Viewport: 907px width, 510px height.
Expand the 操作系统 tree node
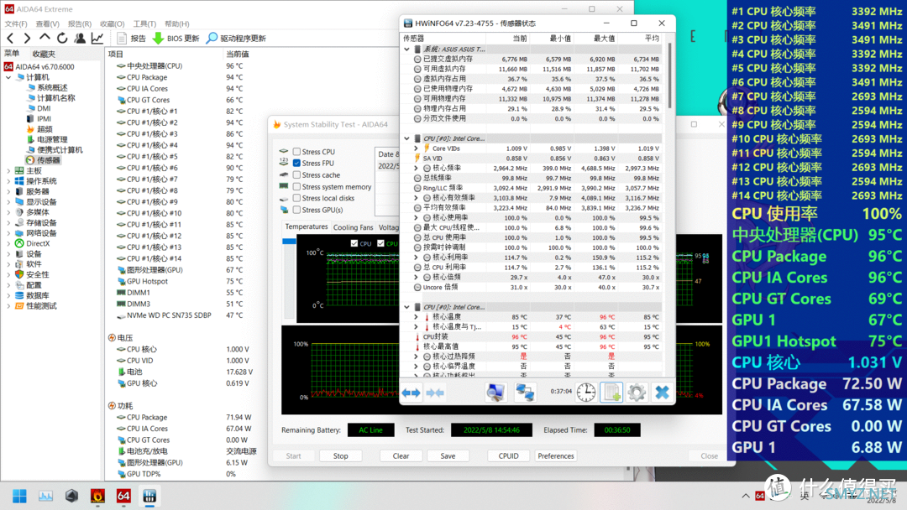coord(8,181)
